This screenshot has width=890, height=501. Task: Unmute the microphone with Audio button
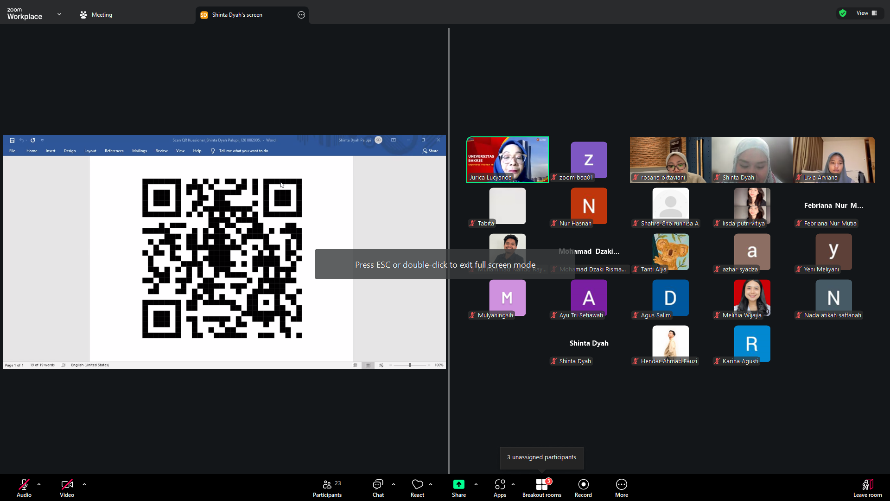(x=24, y=488)
